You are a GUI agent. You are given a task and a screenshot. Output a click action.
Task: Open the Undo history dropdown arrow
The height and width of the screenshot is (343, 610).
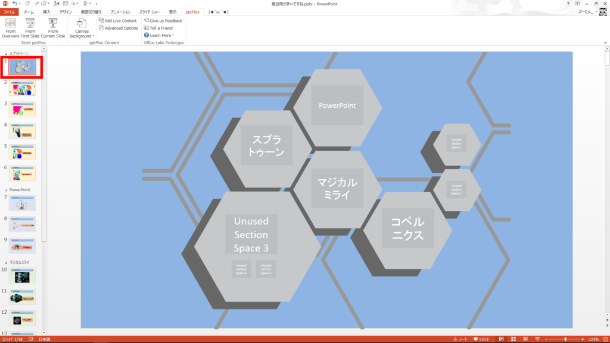20,4
